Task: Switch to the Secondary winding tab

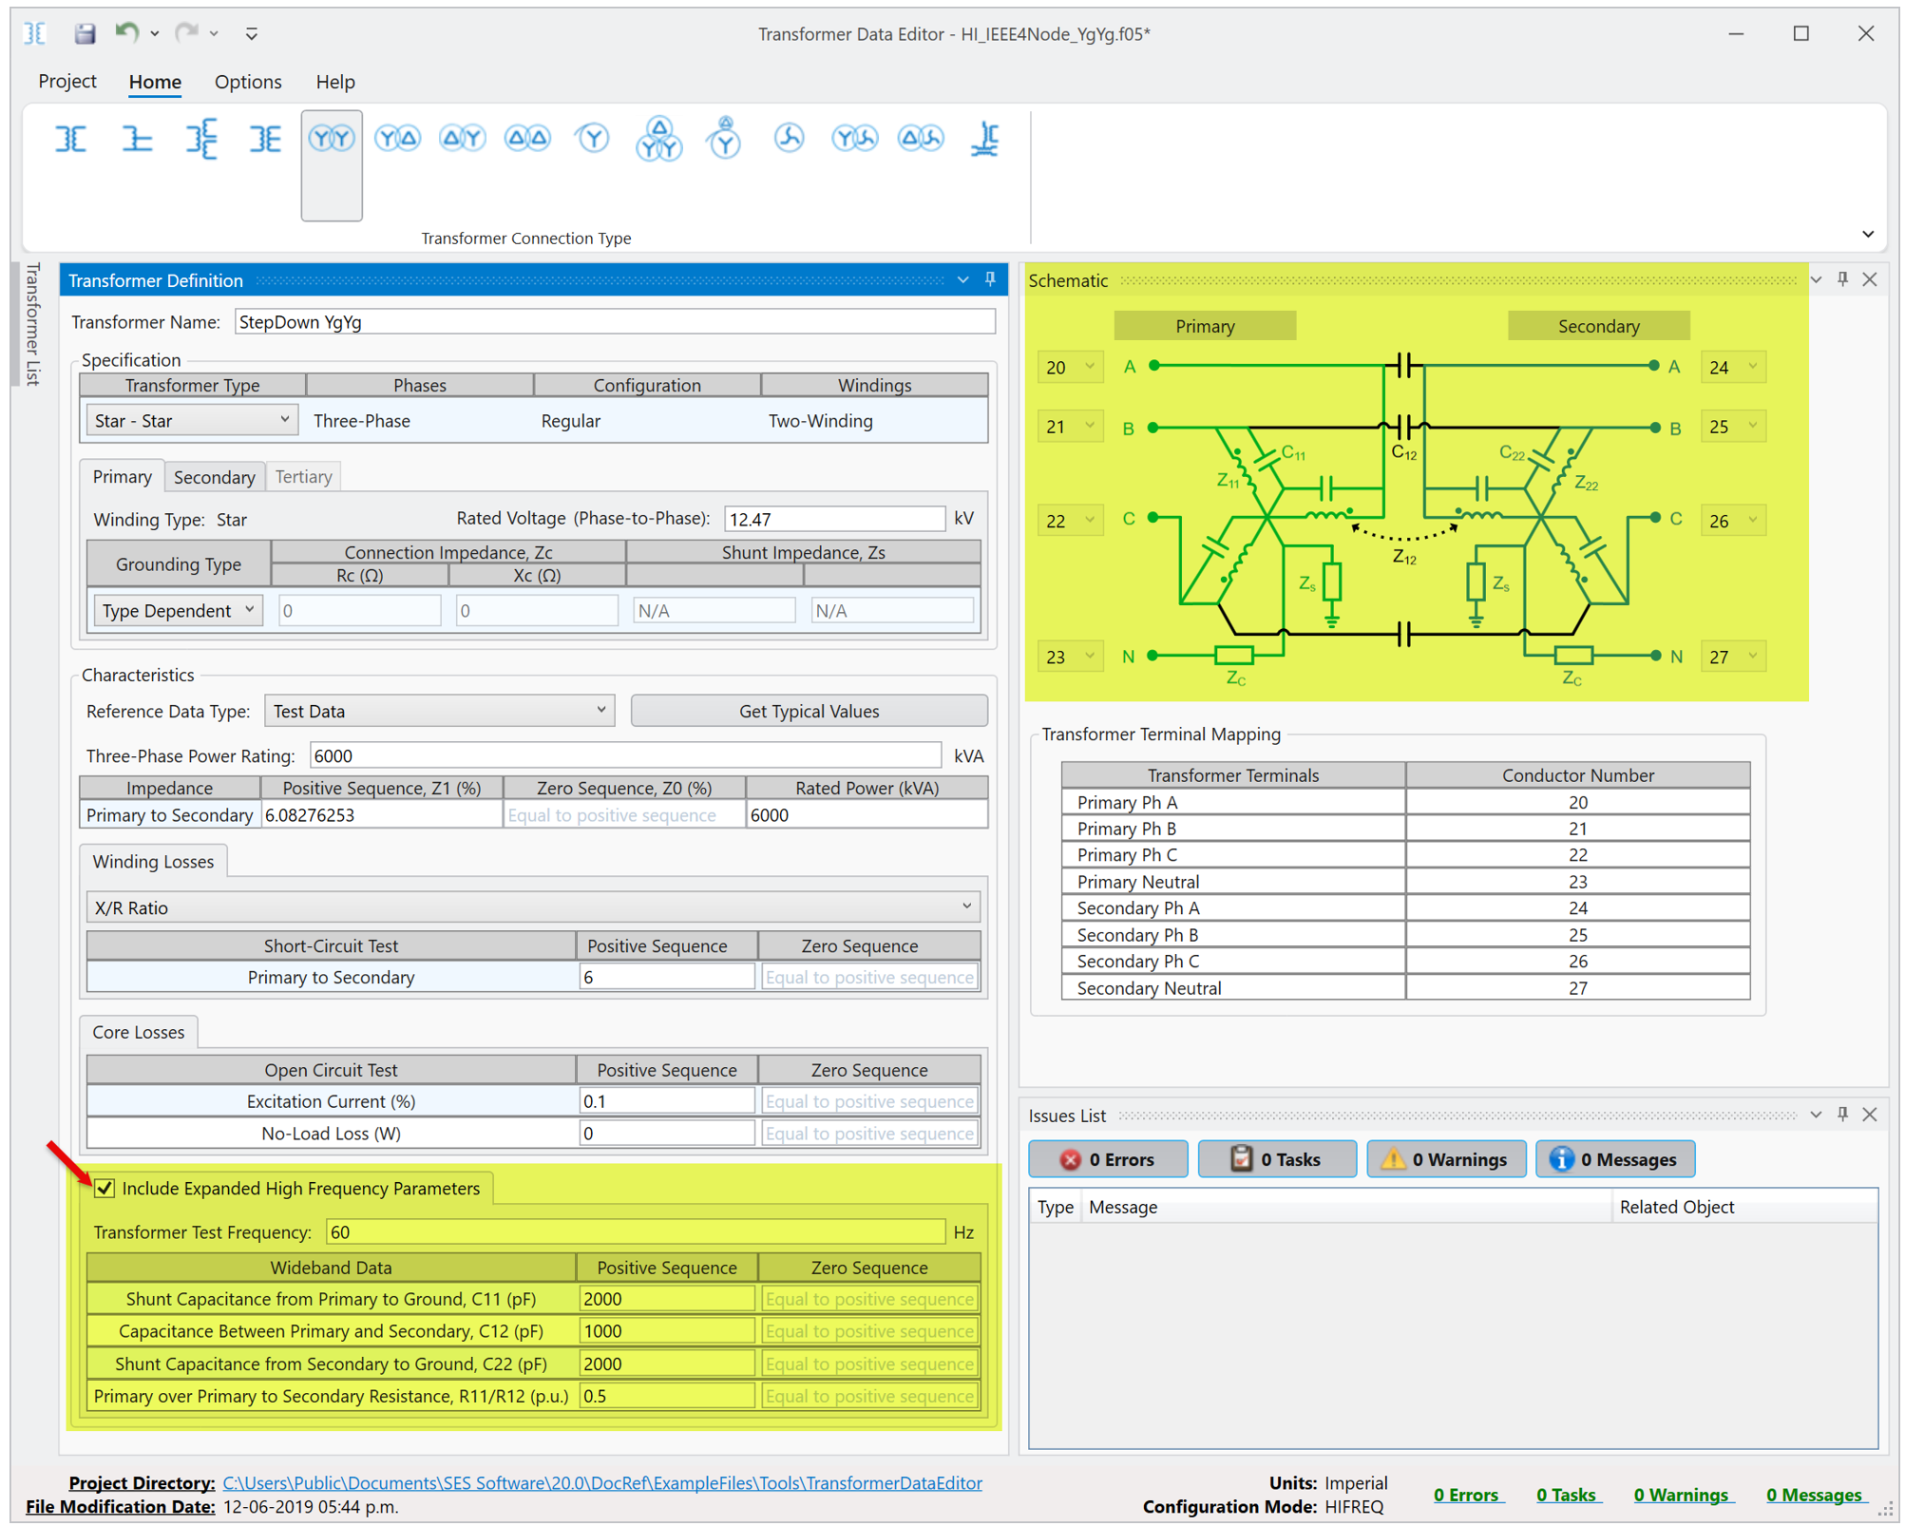Action: 214,477
